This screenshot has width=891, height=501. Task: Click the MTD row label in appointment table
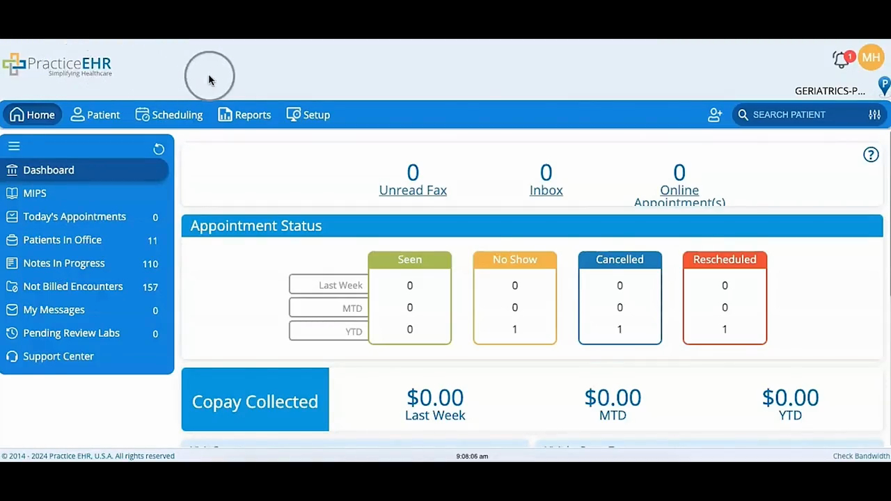click(329, 308)
